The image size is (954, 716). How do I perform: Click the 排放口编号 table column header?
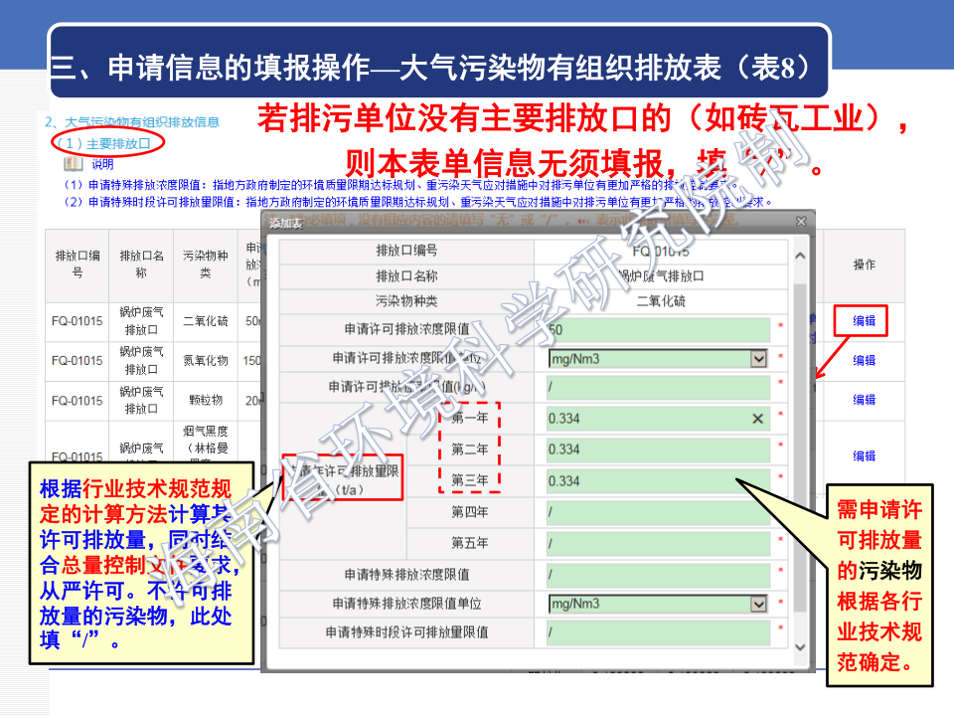click(x=78, y=265)
